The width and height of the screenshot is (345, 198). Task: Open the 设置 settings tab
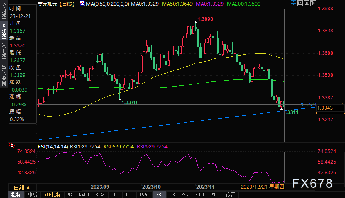231,195
